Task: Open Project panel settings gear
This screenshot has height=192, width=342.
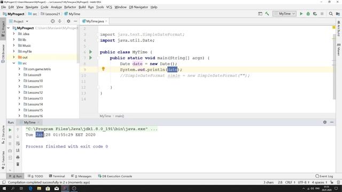Action: 68,21
